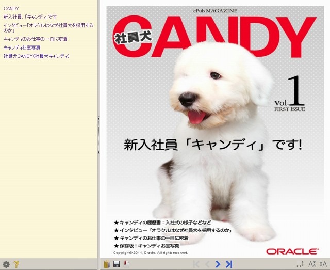330x270 pixels.
Task: Save book with floppy disk icon
Action: click(x=117, y=264)
